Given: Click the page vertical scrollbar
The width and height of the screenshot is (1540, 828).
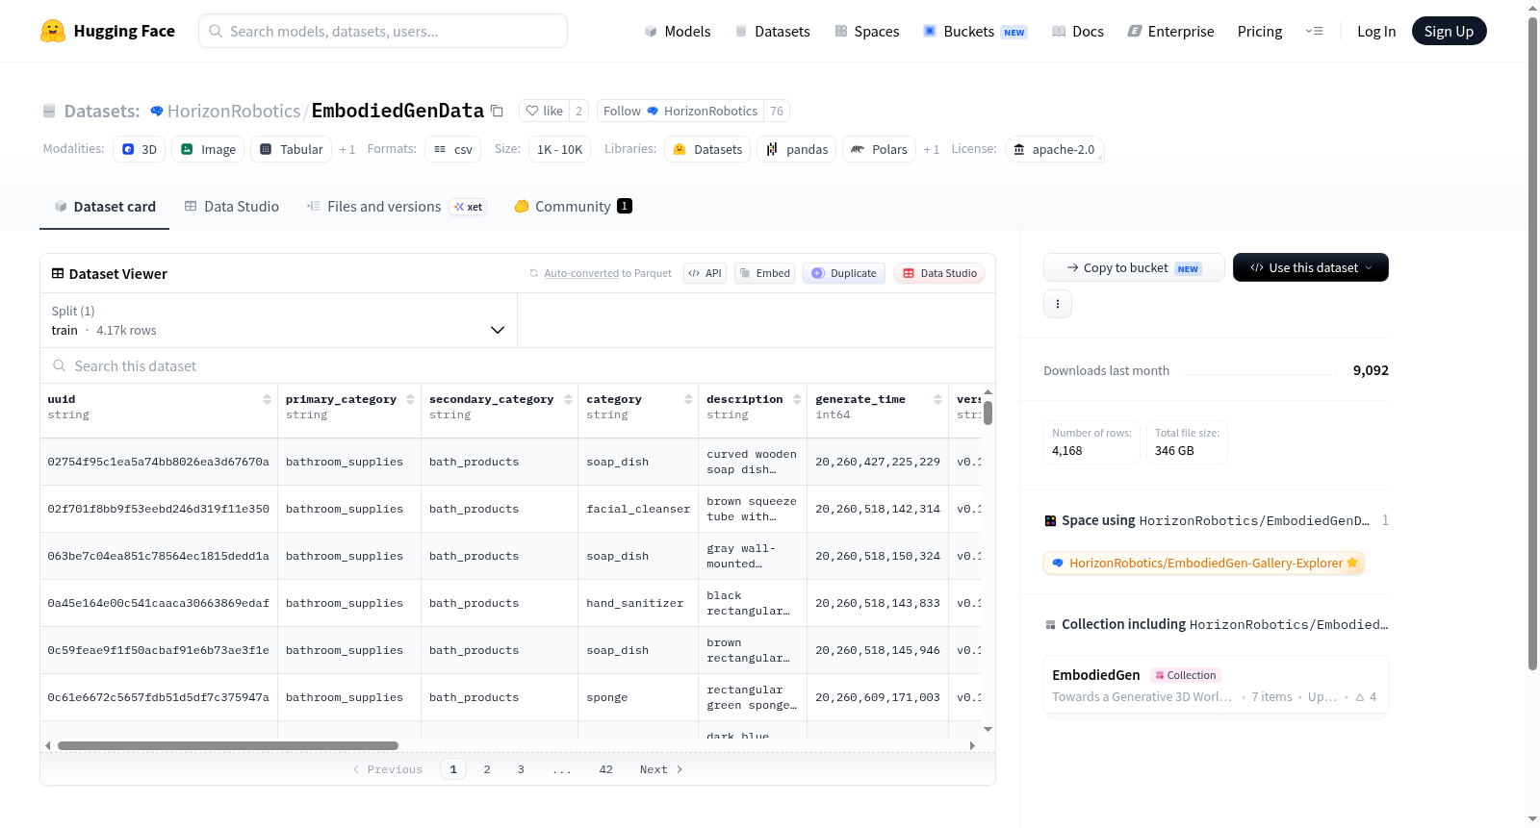Looking at the screenshot, I should [1532, 343].
